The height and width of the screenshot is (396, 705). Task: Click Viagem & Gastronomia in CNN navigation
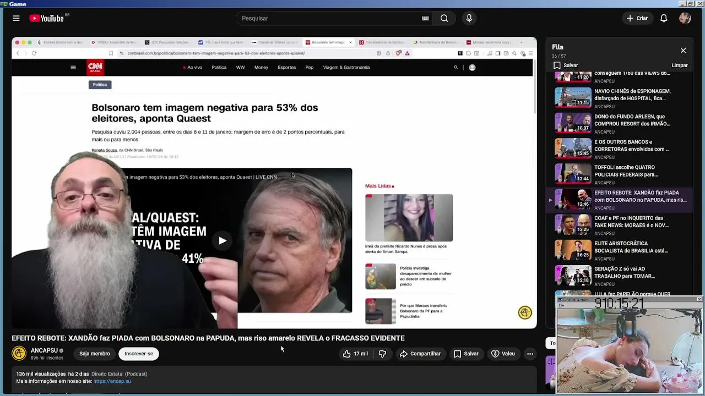[x=346, y=68]
